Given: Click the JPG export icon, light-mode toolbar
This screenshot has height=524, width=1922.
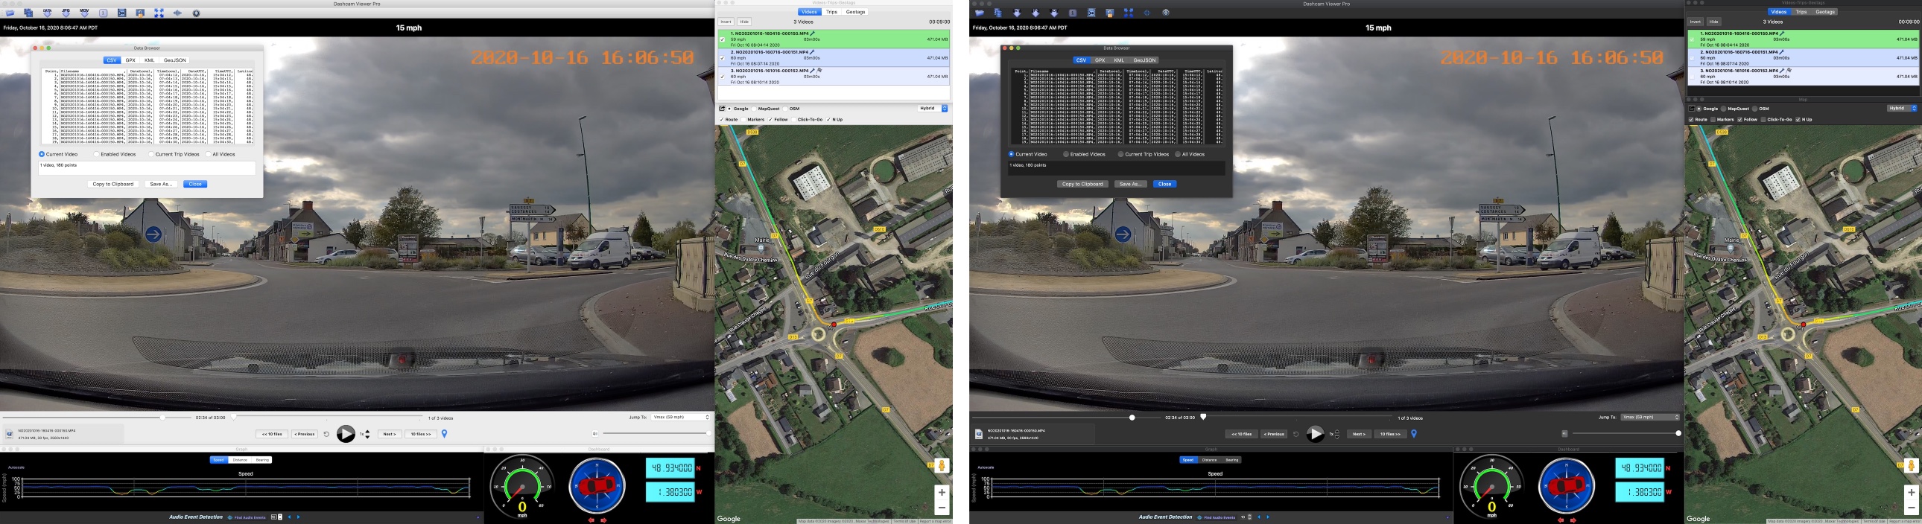Looking at the screenshot, I should pos(66,13).
